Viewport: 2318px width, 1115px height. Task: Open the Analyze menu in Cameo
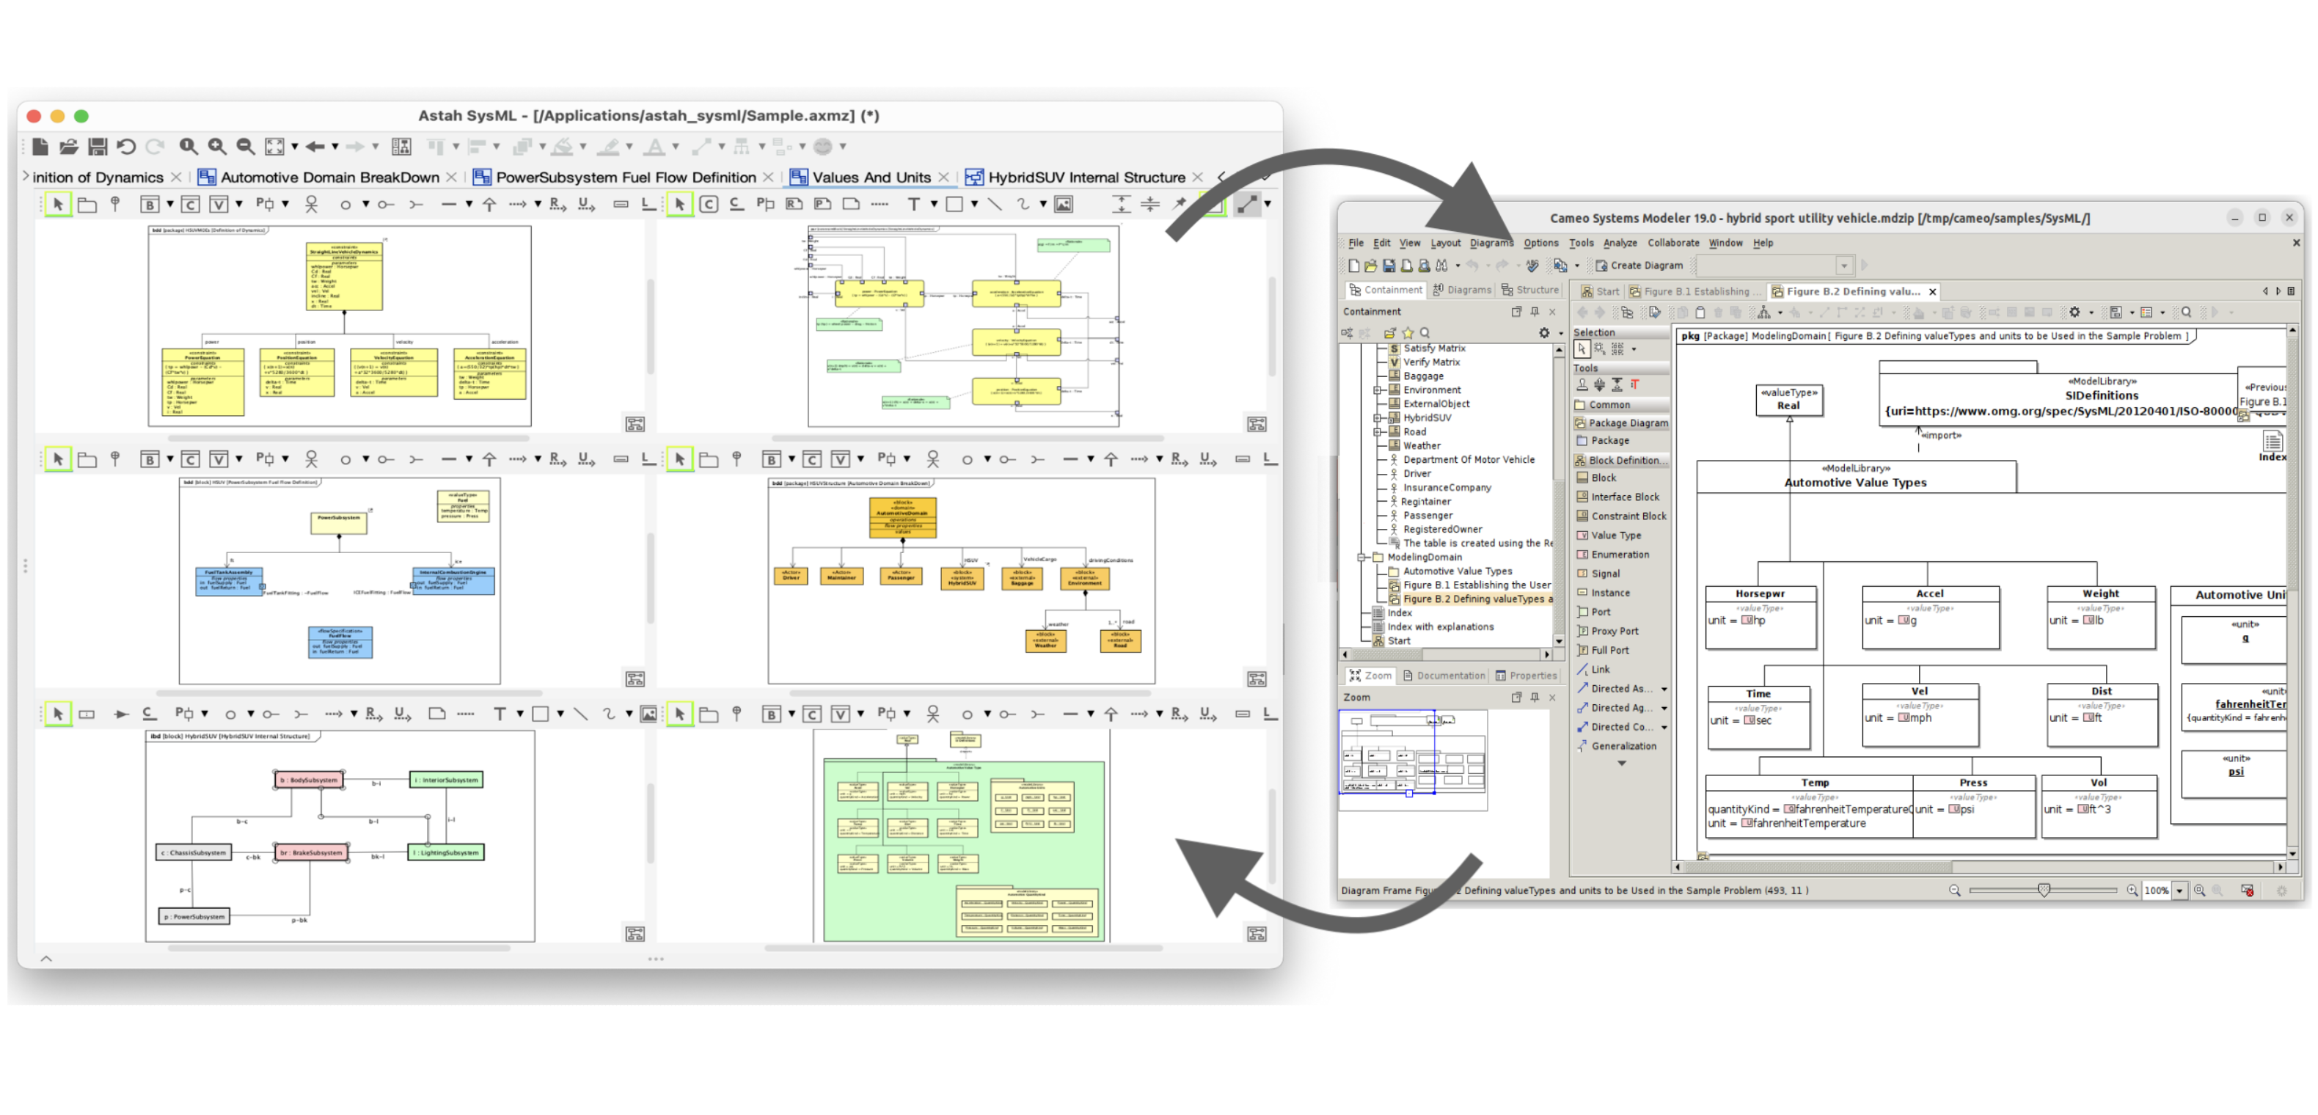[1620, 243]
